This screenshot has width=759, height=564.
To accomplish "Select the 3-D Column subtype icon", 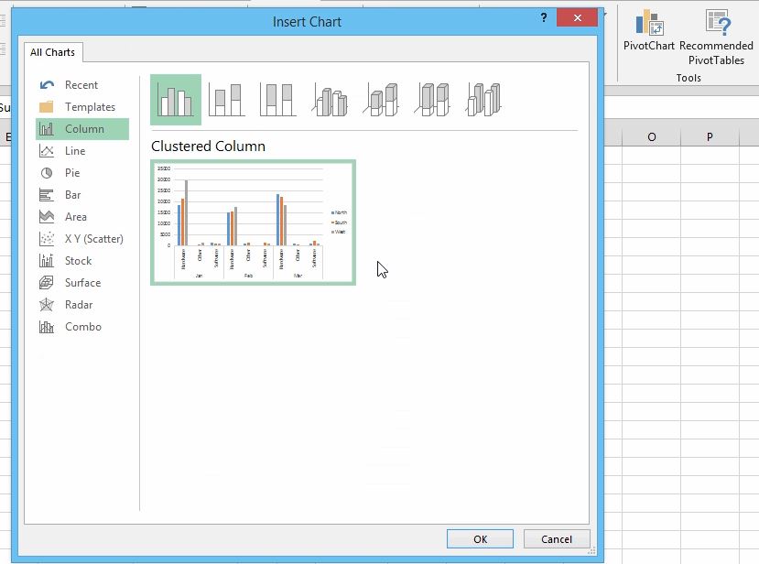I will click(484, 99).
